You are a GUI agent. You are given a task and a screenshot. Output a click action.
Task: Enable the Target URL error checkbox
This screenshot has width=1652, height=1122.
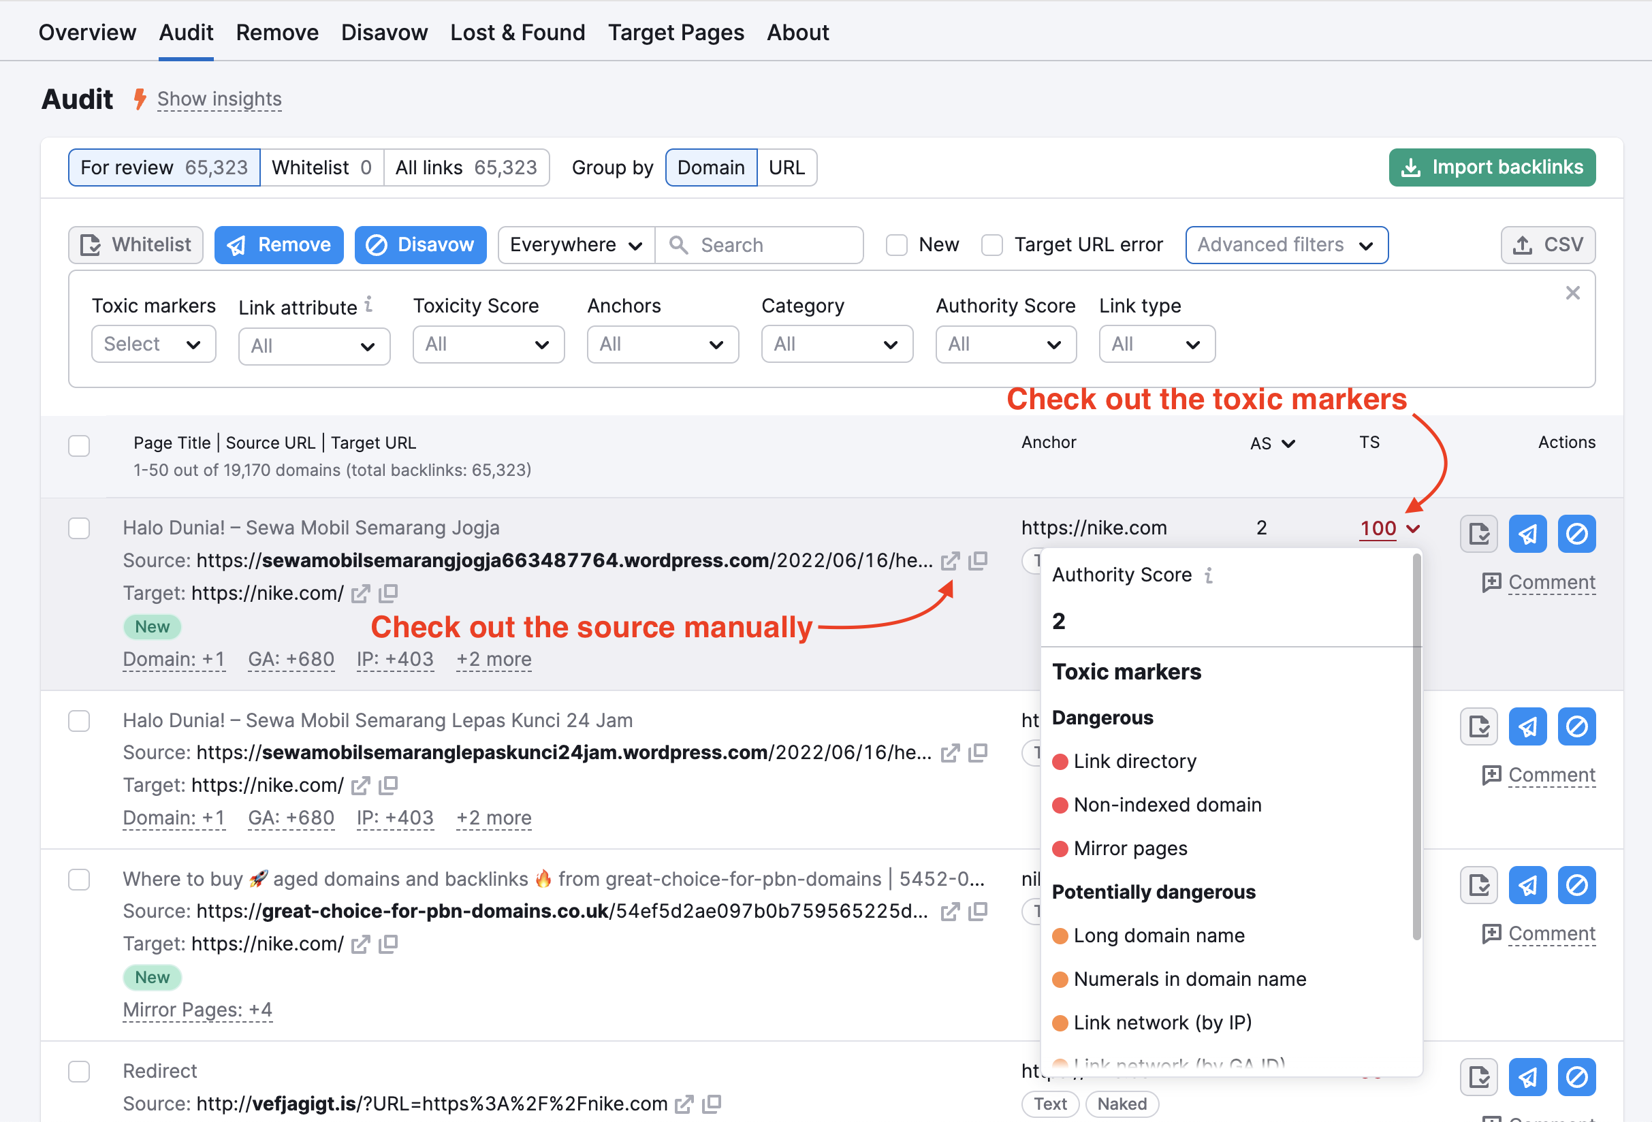coord(992,244)
